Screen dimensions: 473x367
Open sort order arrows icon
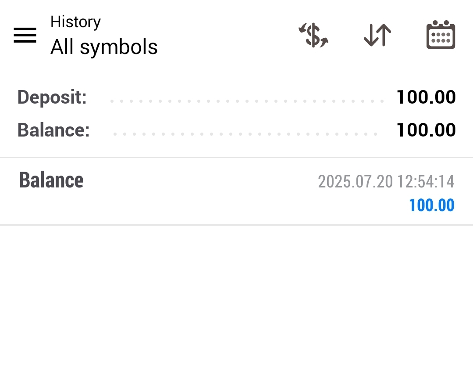[x=377, y=35]
